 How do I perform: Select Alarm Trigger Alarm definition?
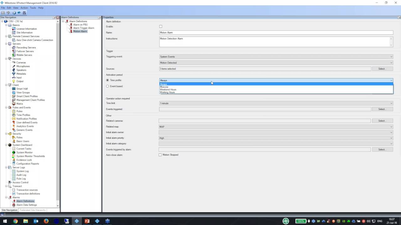pyautogui.click(x=84, y=28)
